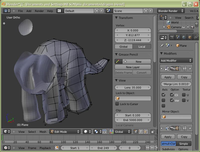Click the New Layer button
The height and width of the screenshot is (152, 200).
(133, 67)
